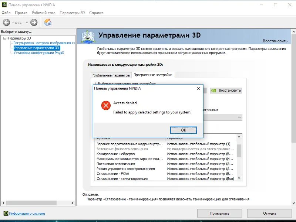This screenshot has width=296, height=222.
Task: Select the Максимальное количество заранее под… row
Action: [165, 159]
